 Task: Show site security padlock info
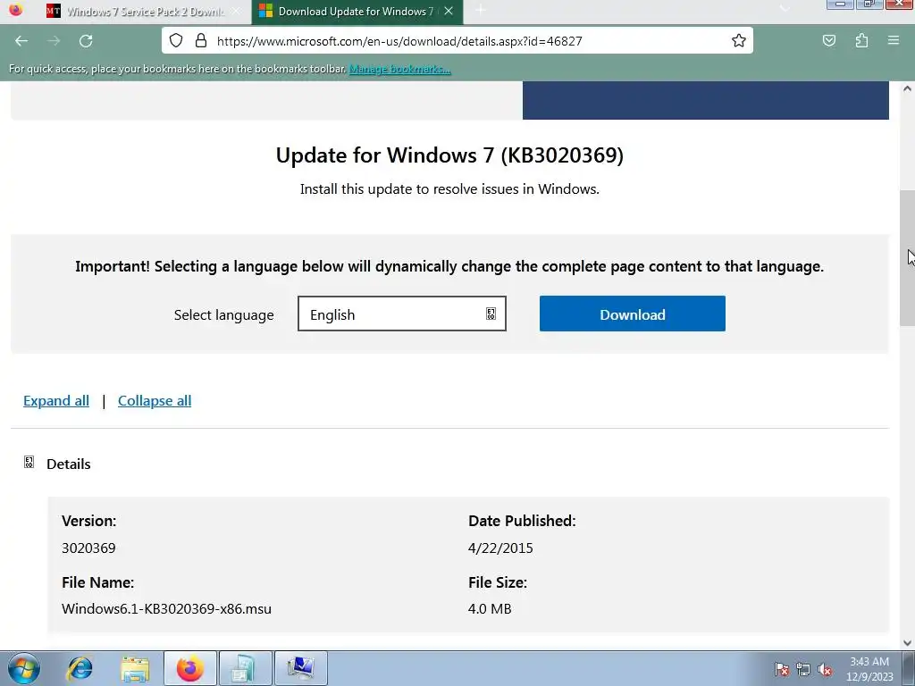pyautogui.click(x=201, y=40)
